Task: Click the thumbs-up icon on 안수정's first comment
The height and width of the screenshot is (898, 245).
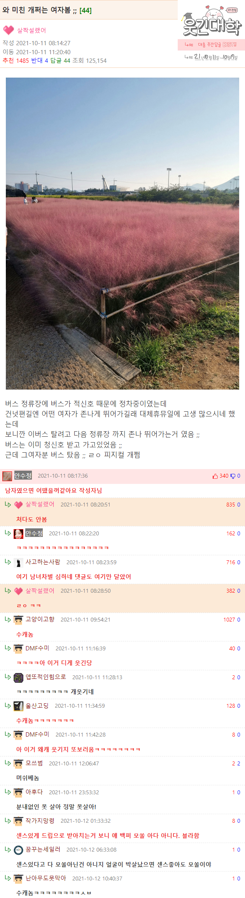Action: point(215,476)
